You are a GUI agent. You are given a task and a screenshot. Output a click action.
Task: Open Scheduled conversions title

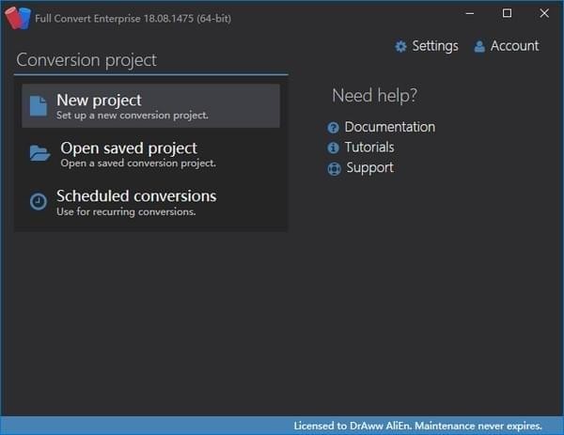[x=136, y=196]
